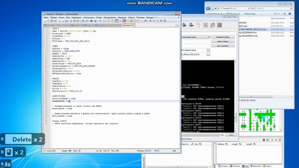Open the recent locations dropdown beside Explorer forward arrow
The image size is (299, 168).
[215, 8]
